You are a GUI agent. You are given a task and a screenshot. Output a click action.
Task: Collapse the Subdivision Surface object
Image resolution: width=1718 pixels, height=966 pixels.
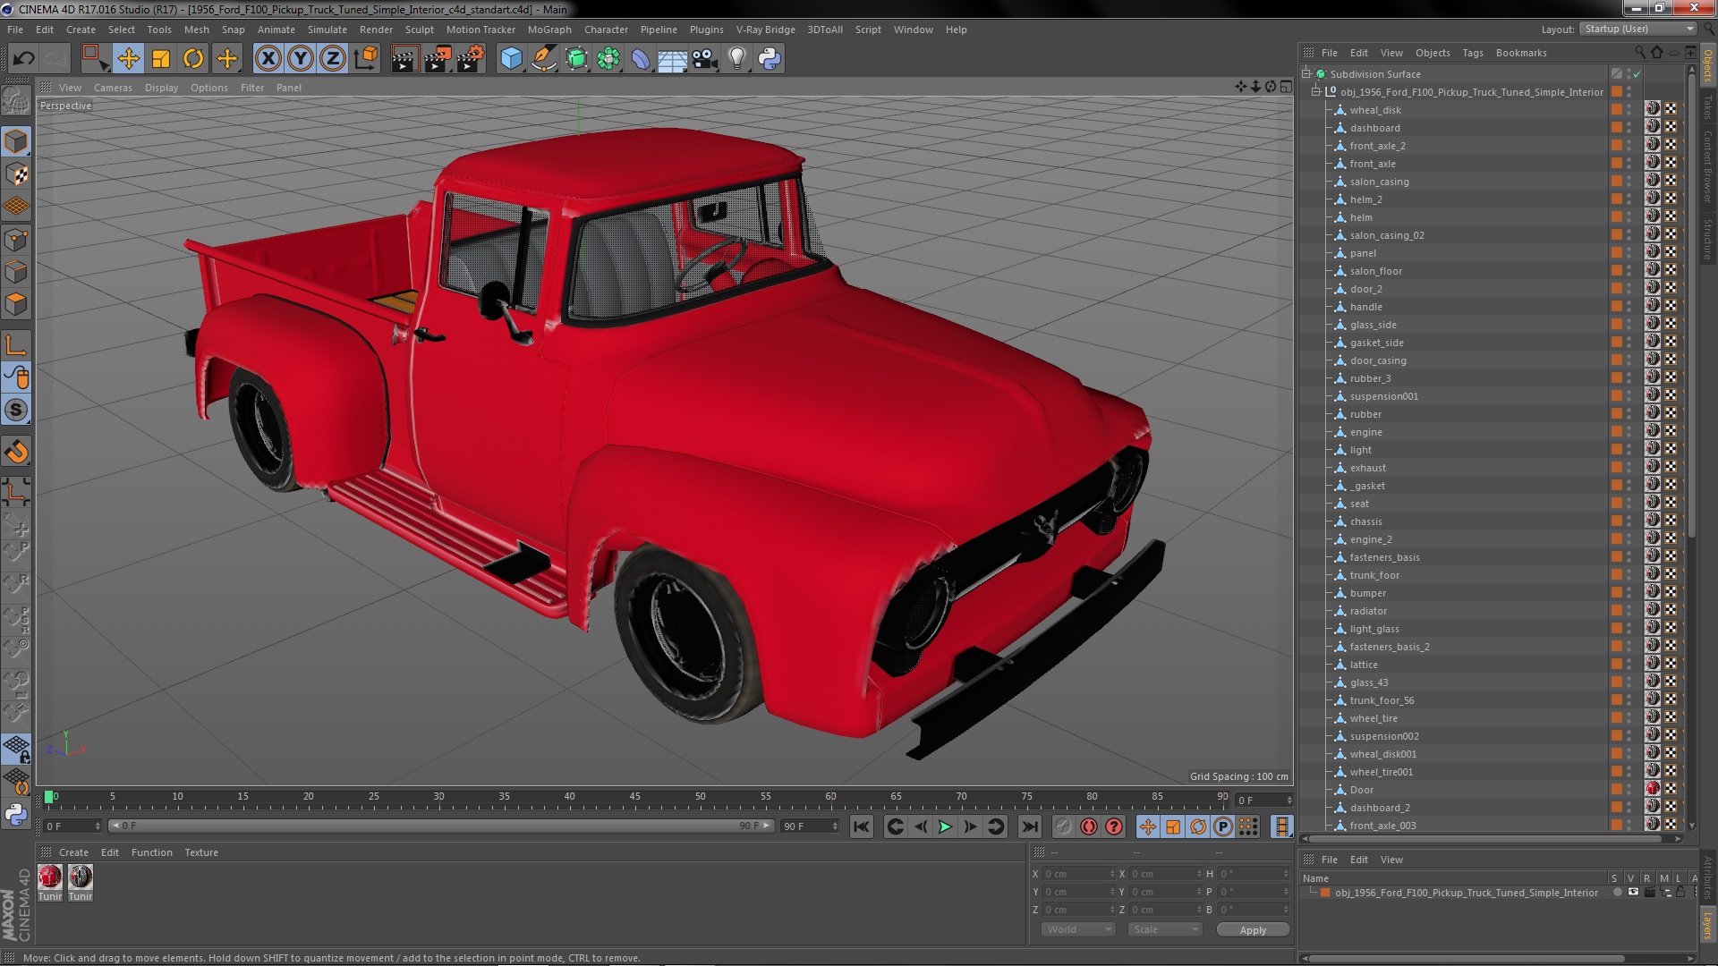coord(1306,74)
